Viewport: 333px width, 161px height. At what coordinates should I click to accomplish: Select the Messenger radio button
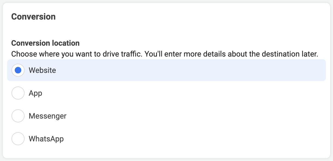click(18, 116)
